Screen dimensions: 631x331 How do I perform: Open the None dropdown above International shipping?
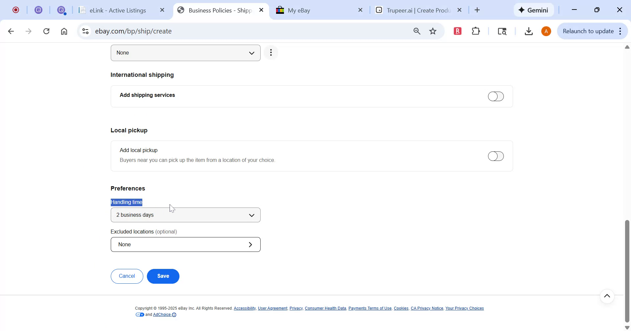pyautogui.click(x=186, y=53)
